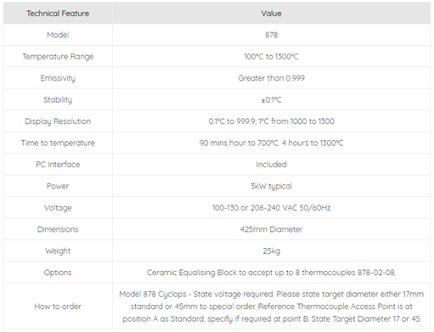Click the Model 878 Cyclops ordering text
This screenshot has height=332, width=434.
pos(271,307)
